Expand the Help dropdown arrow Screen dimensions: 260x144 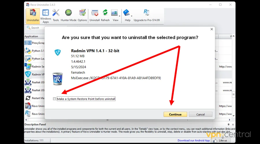point(132,16)
